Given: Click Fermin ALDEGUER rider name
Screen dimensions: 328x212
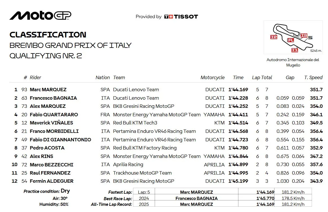Looking at the screenshot, I should 52,181.
